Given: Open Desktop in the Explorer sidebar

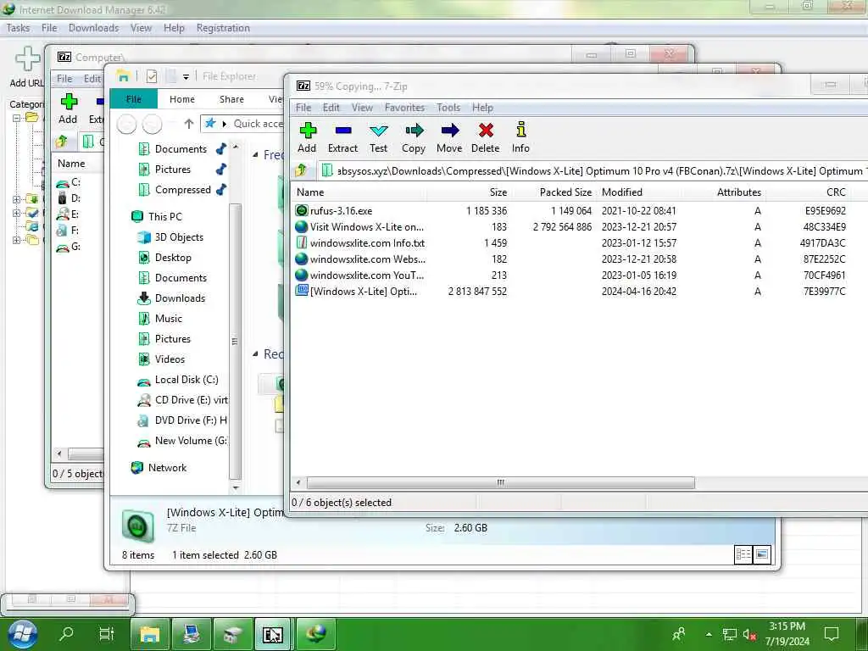Looking at the screenshot, I should pyautogui.click(x=165, y=258).
